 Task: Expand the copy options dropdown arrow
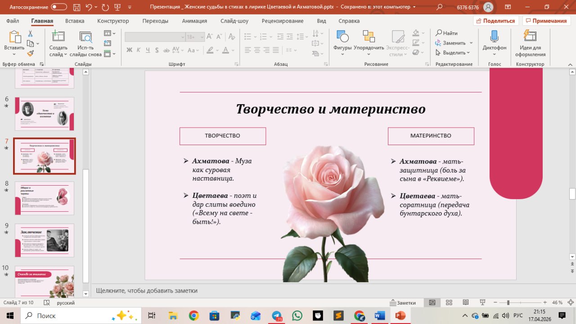point(38,44)
